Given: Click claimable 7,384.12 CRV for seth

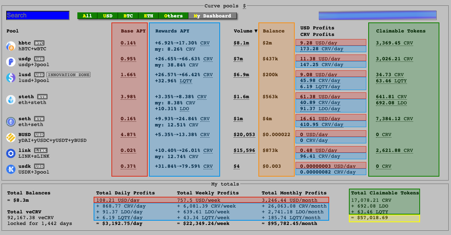Looking at the screenshot, I should pos(395,119).
